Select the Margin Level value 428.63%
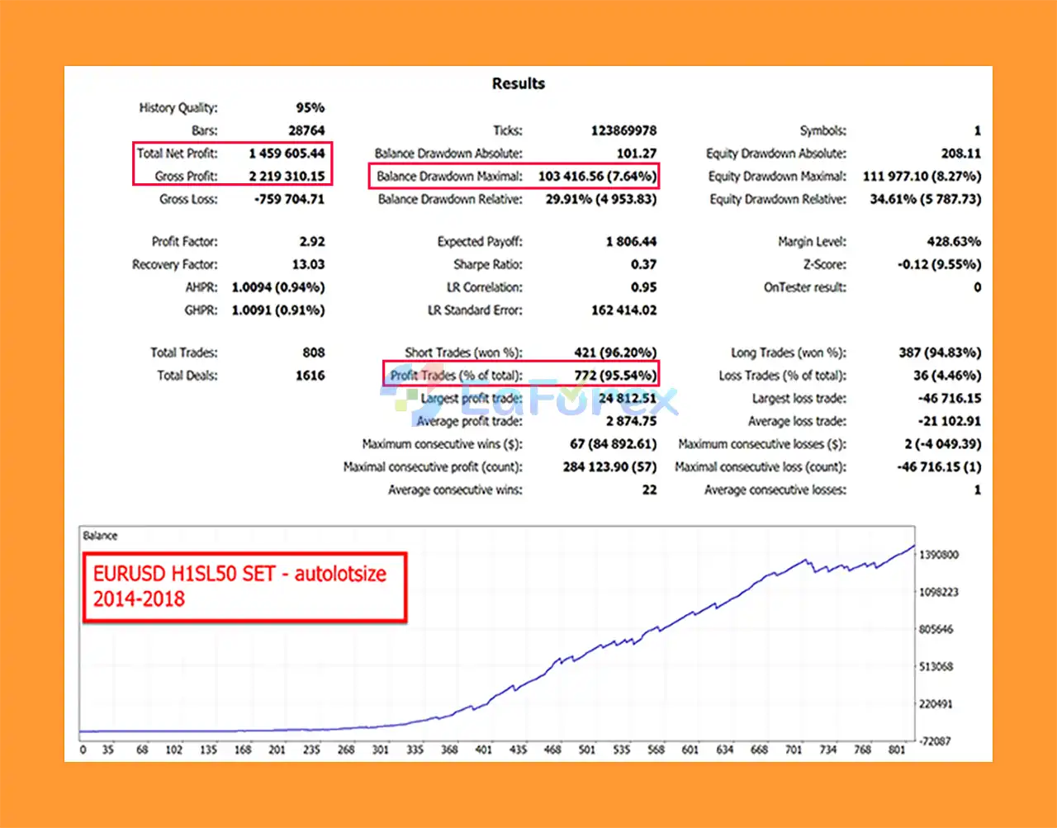The width and height of the screenshot is (1057, 828). [x=954, y=242]
